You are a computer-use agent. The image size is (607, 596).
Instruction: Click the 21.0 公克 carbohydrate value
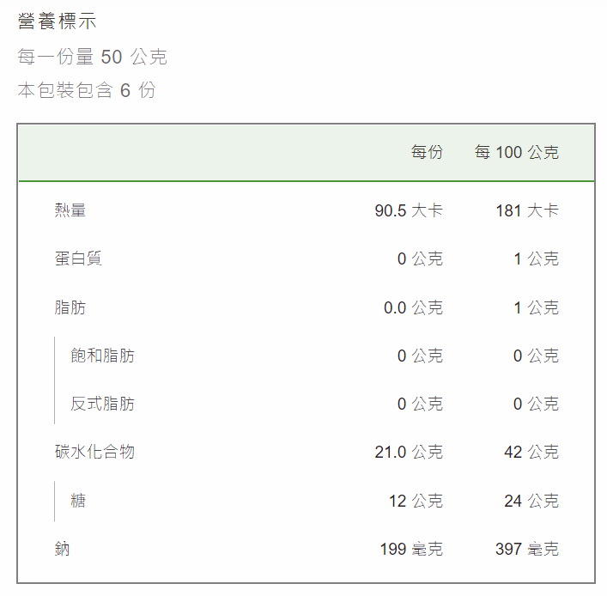point(409,452)
